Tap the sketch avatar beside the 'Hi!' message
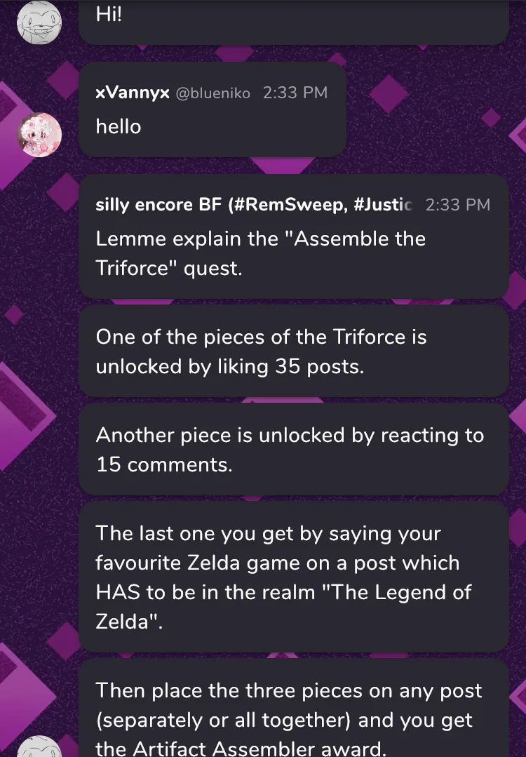Viewport: 526px width, 757px height. coord(39,22)
